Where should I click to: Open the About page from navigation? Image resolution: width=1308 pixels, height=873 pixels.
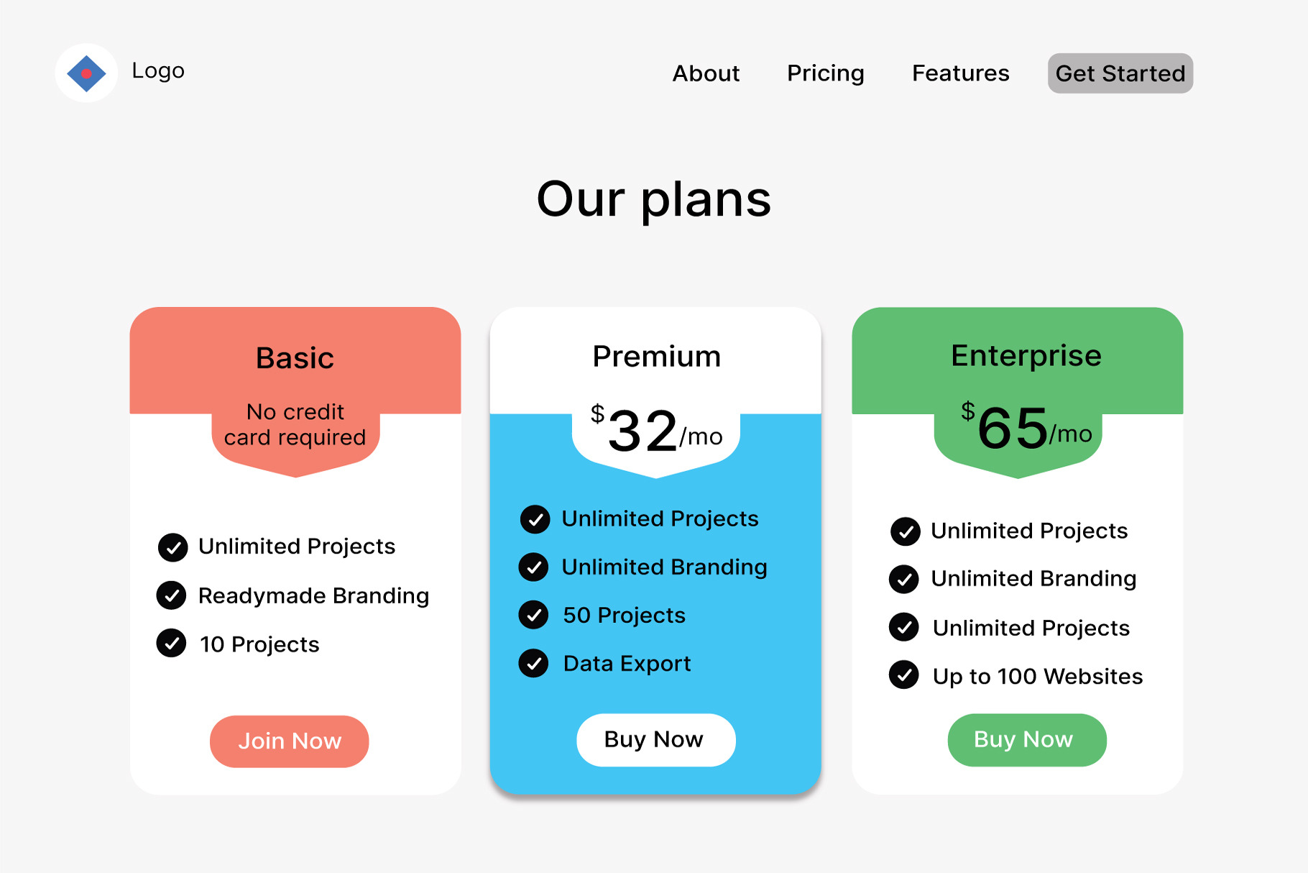click(706, 73)
